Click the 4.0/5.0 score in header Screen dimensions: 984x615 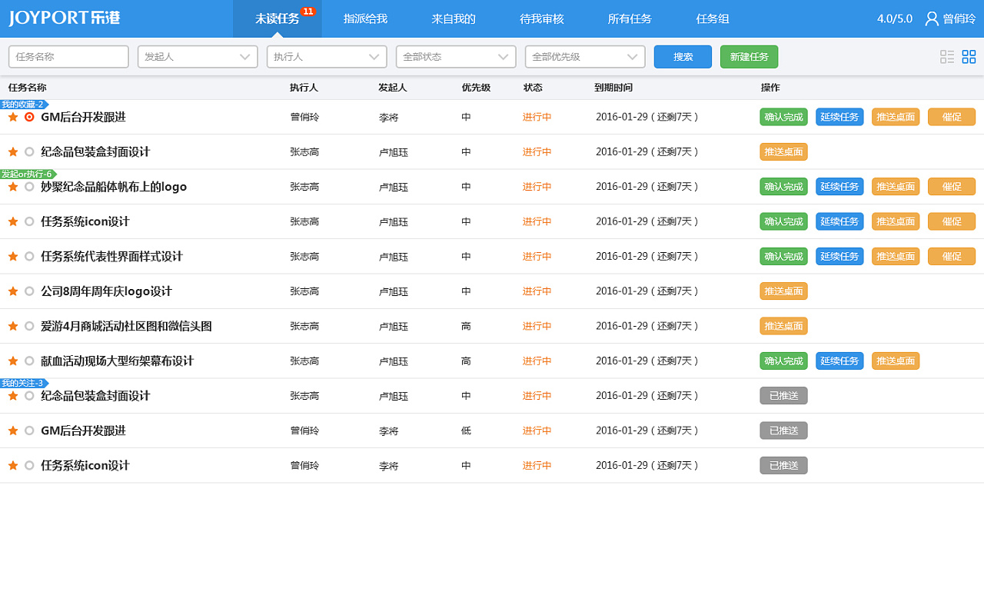[x=895, y=18]
